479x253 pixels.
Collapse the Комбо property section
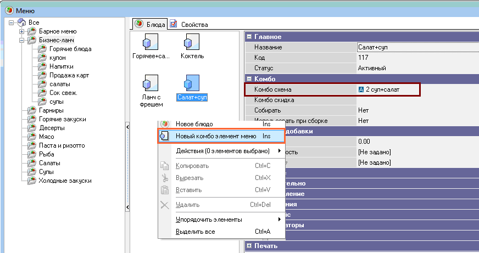click(x=249, y=79)
